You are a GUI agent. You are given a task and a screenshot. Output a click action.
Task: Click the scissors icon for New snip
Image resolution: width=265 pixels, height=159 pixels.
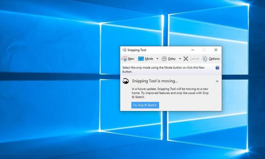click(124, 59)
